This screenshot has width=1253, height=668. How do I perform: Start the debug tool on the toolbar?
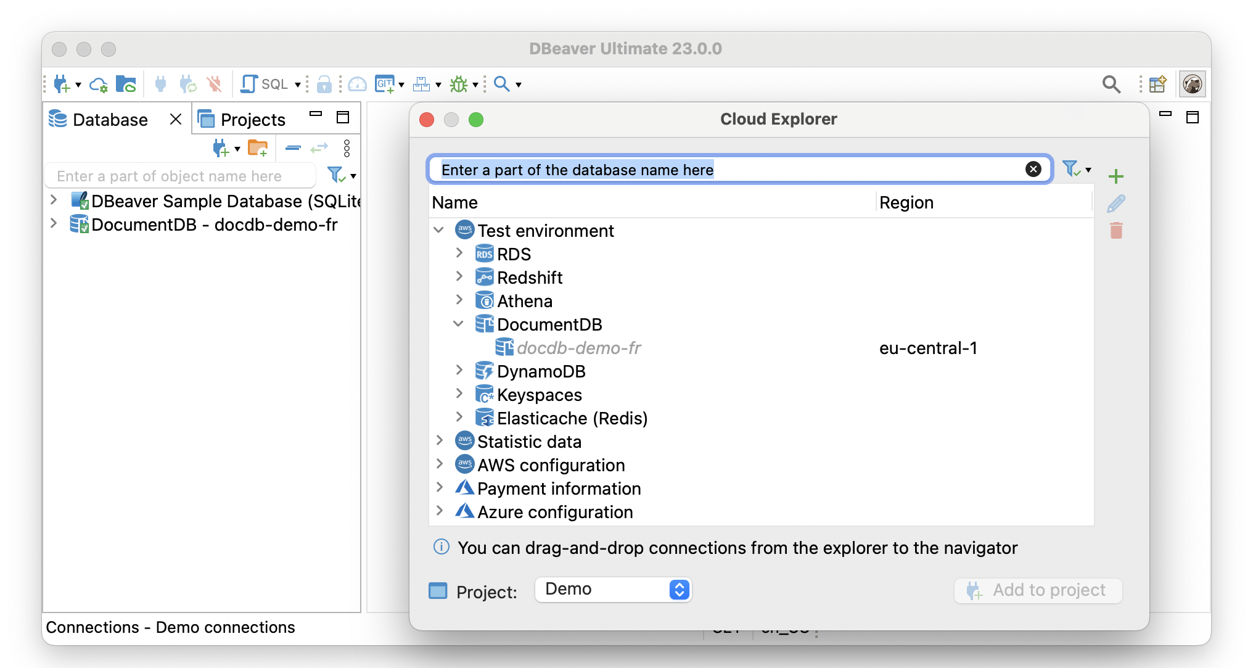(x=459, y=84)
